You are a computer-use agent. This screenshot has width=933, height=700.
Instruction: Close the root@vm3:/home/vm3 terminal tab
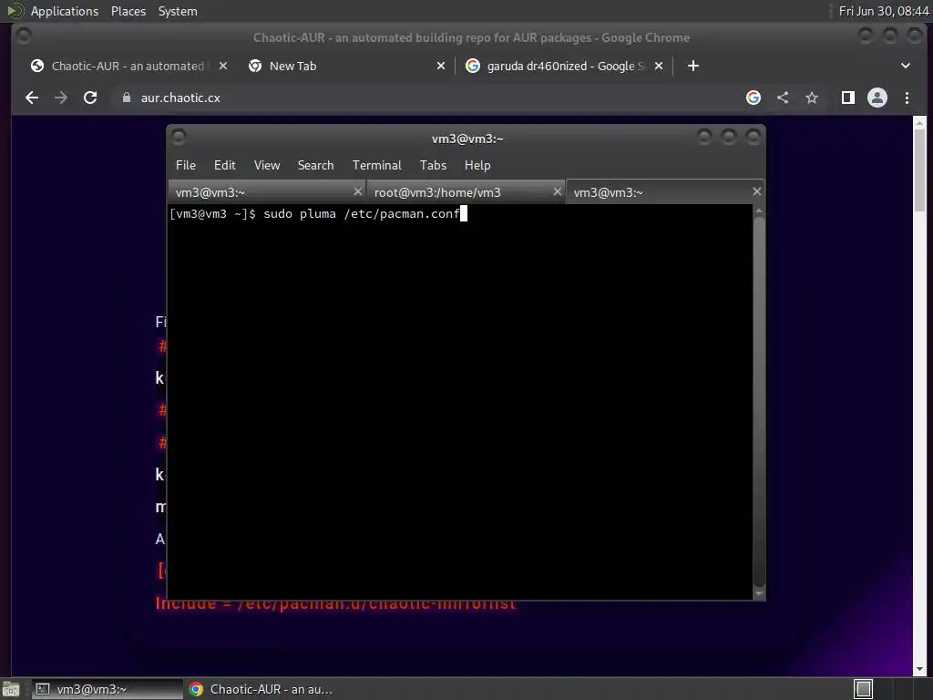pyautogui.click(x=557, y=191)
